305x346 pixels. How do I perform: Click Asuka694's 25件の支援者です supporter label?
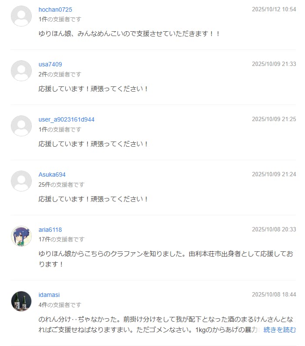click(x=61, y=185)
